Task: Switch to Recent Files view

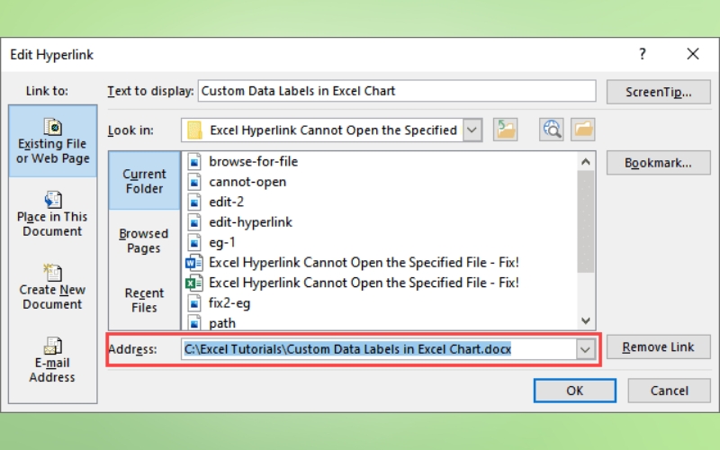Action: click(x=144, y=300)
